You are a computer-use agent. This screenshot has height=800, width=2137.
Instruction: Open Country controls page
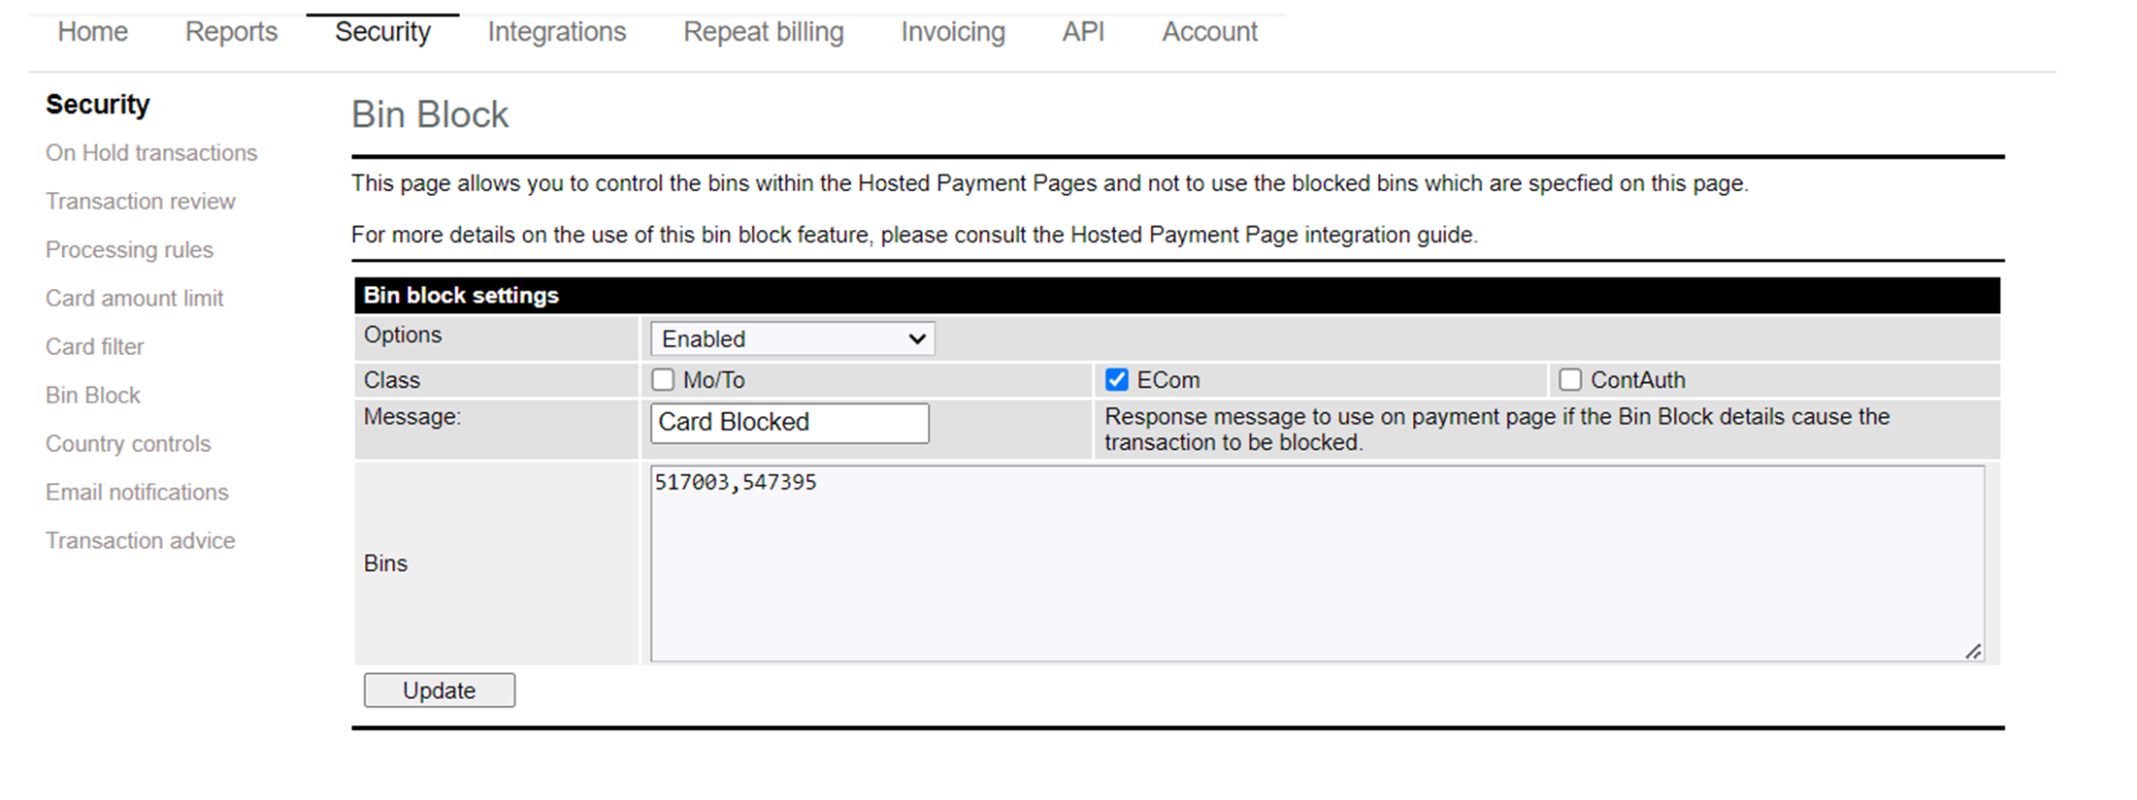click(x=128, y=444)
